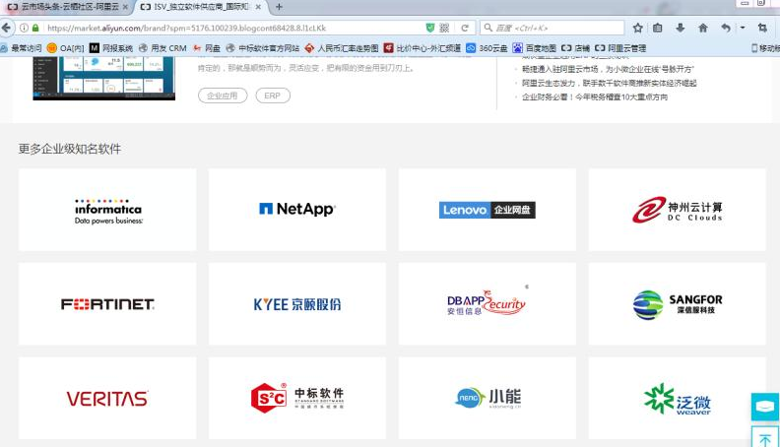Open the 店铺 bookmark
This screenshot has height=447, width=780.
pyautogui.click(x=575, y=48)
